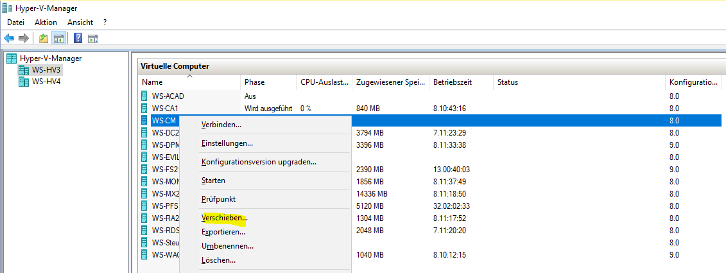Click the VM icon beside WS-ACAD
The width and height of the screenshot is (726, 273).
point(145,96)
